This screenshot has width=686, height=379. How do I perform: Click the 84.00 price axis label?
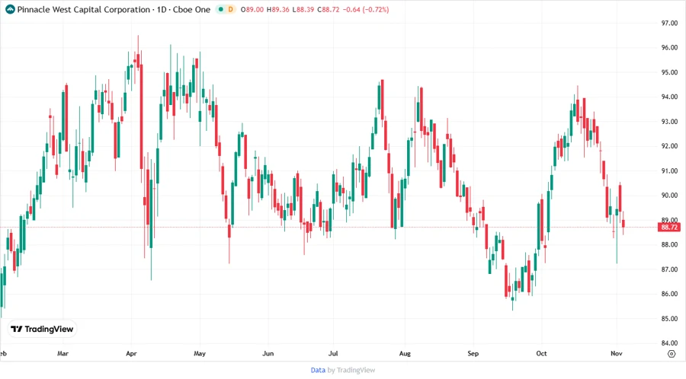pos(669,344)
